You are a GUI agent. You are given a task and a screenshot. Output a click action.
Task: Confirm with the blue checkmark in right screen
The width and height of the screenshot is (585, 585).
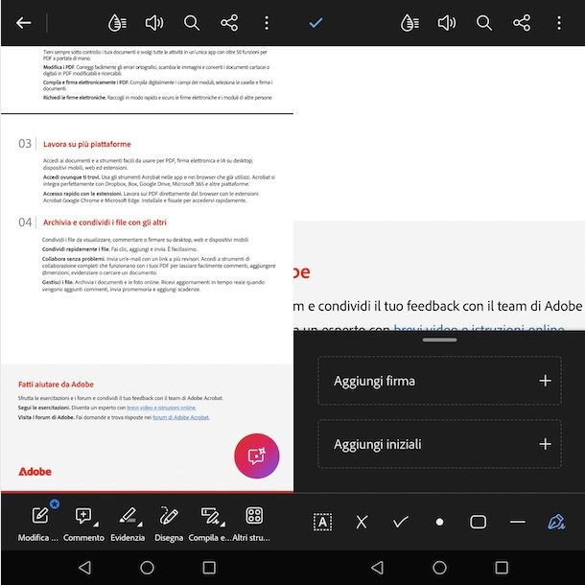[316, 23]
